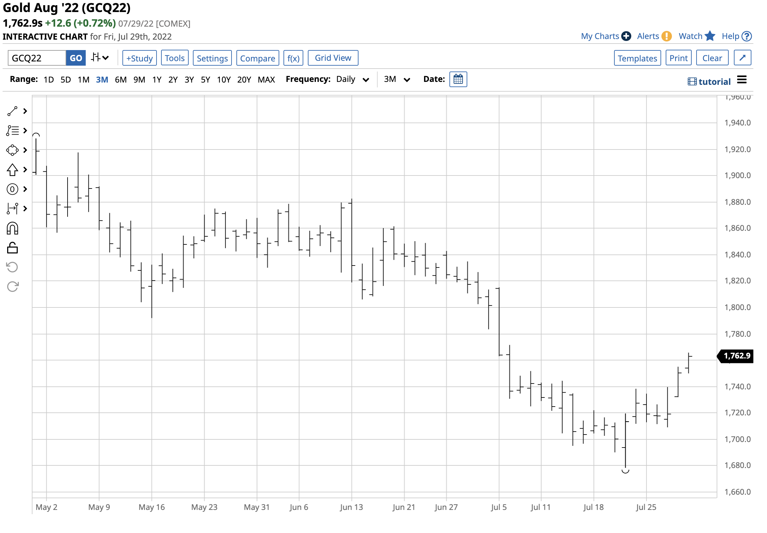Click the Fibonacci retracement tool icon

12,131
